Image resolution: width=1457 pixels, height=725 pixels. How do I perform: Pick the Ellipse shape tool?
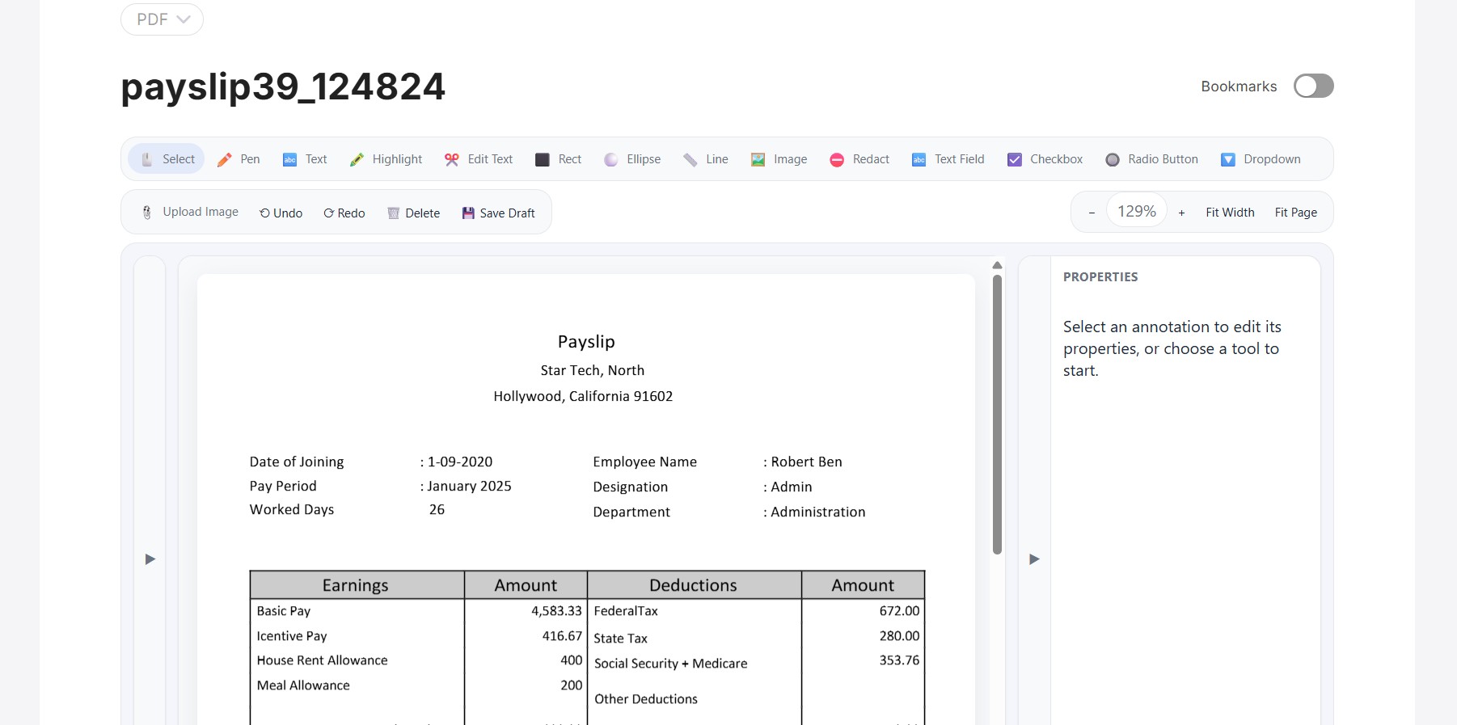pyautogui.click(x=632, y=159)
